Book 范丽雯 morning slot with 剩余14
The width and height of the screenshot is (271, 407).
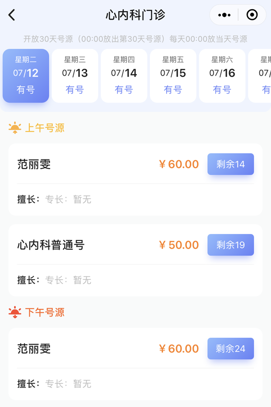230,164
